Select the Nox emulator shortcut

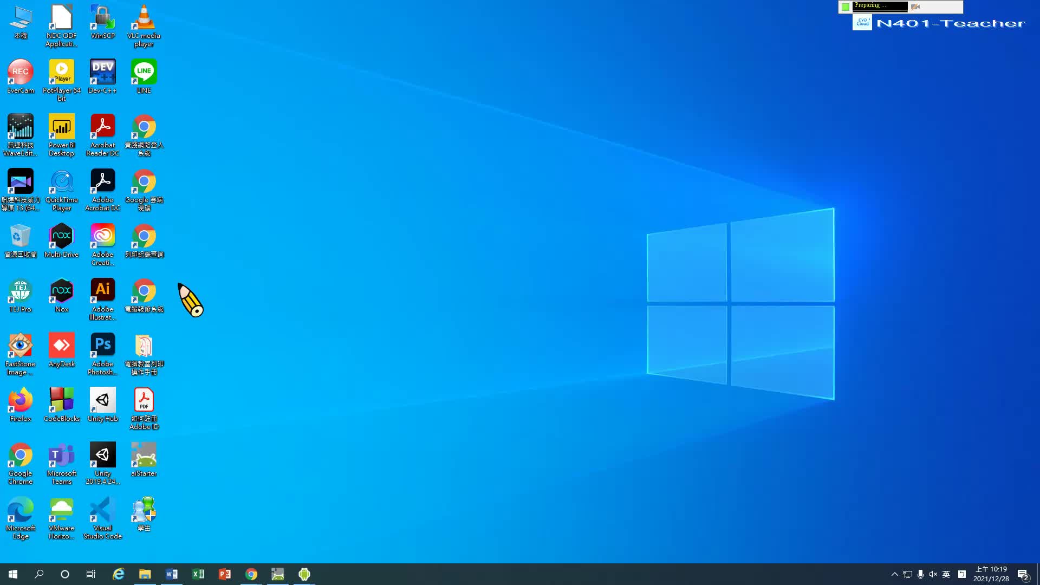tap(61, 295)
